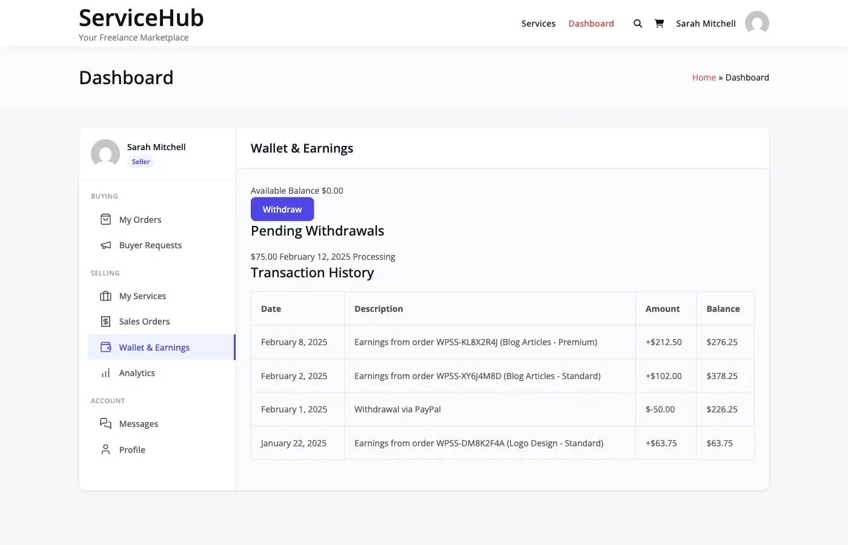Click the Buyer Requests megaphone icon
848x545 pixels.
click(105, 245)
